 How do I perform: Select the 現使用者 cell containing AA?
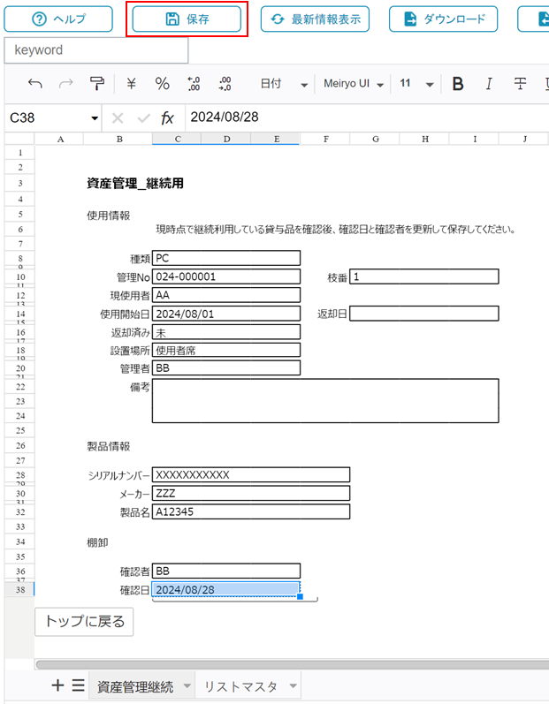(226, 295)
